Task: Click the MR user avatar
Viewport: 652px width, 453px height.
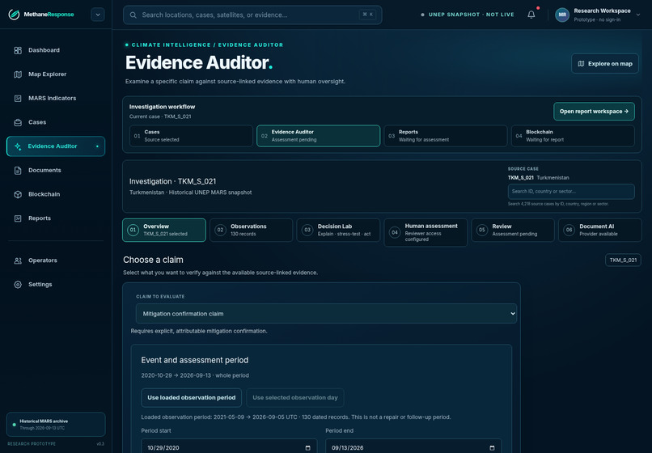Action: point(562,15)
